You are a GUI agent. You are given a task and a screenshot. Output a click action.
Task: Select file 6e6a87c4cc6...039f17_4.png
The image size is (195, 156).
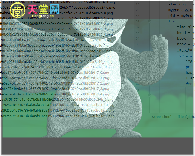pyautogui.click(x=54, y=94)
